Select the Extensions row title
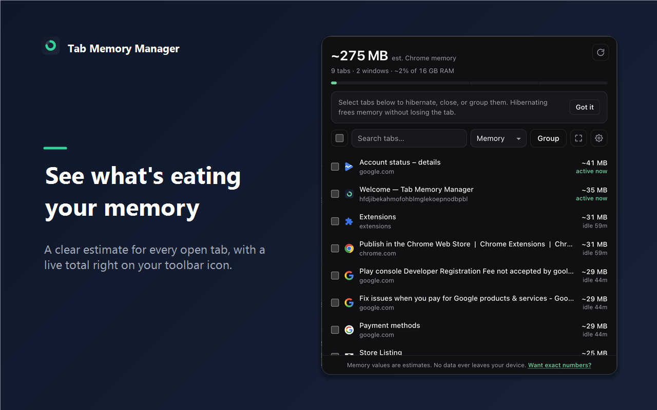 tap(378, 217)
